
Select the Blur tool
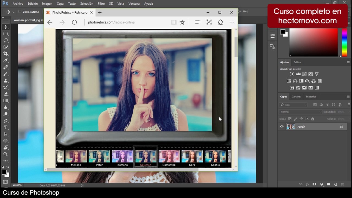point(5,108)
